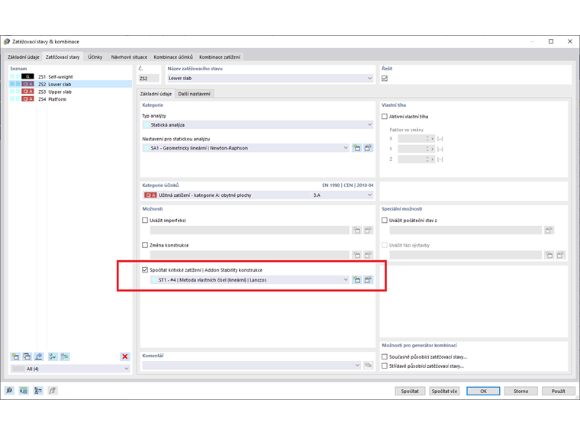Image resolution: width=580 pixels, height=435 pixels.
Task: Enable Uvážit počáteční stav z
Action: [385, 220]
